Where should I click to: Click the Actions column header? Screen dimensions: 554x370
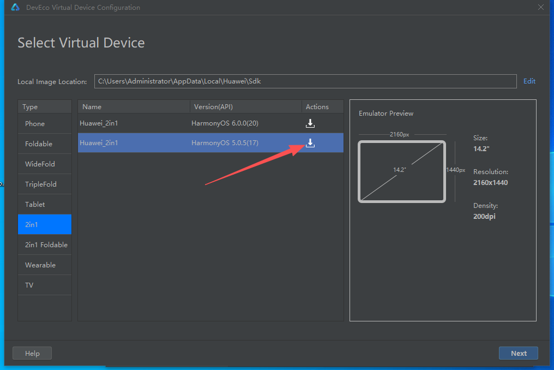(322, 106)
